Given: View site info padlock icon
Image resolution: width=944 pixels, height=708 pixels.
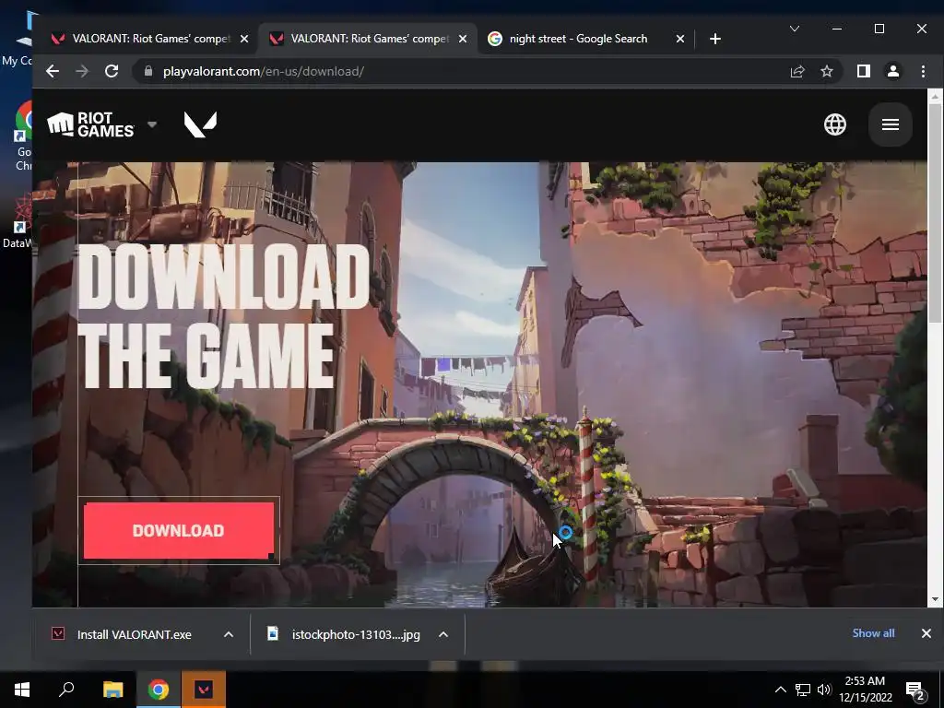Looking at the screenshot, I should [148, 71].
